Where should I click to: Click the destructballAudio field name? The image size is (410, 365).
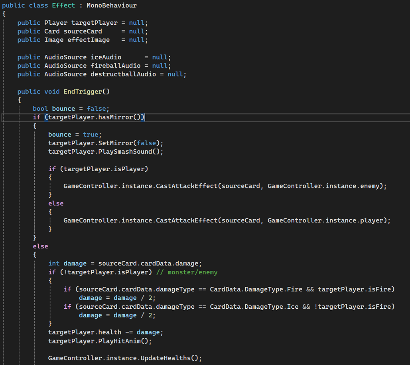123,74
